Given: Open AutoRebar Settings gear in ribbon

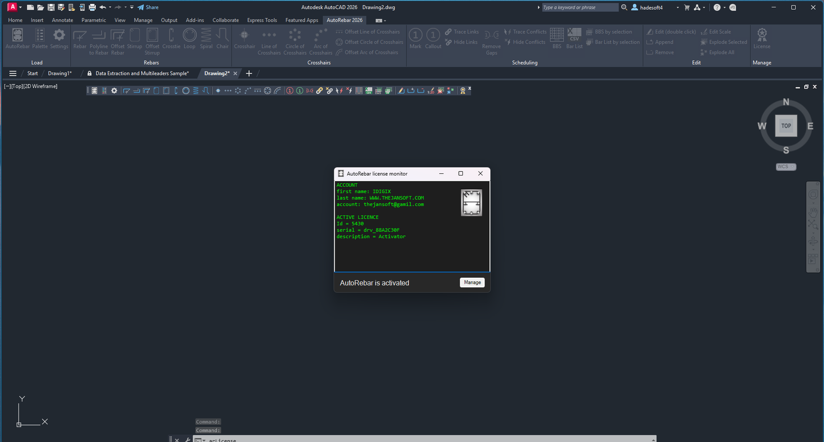Looking at the screenshot, I should [59, 39].
